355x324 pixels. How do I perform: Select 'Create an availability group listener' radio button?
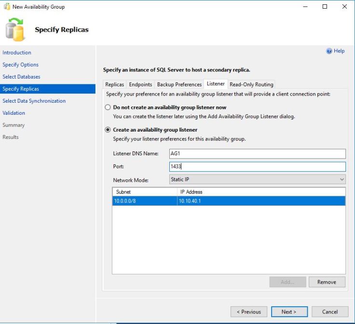pos(108,130)
